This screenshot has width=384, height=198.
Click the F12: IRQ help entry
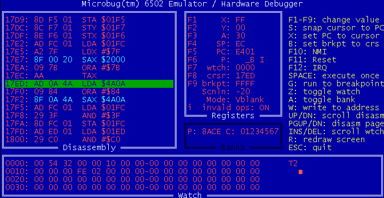pos(308,68)
